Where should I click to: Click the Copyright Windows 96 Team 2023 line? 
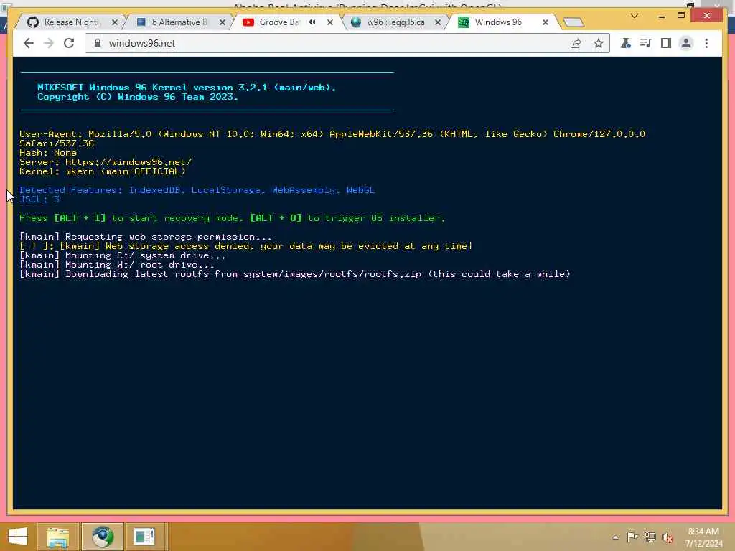pyautogui.click(x=138, y=97)
